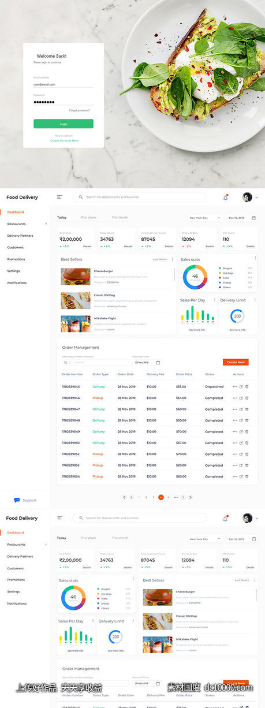Open profile avatar dropdown in lower dashboard

tap(250, 518)
